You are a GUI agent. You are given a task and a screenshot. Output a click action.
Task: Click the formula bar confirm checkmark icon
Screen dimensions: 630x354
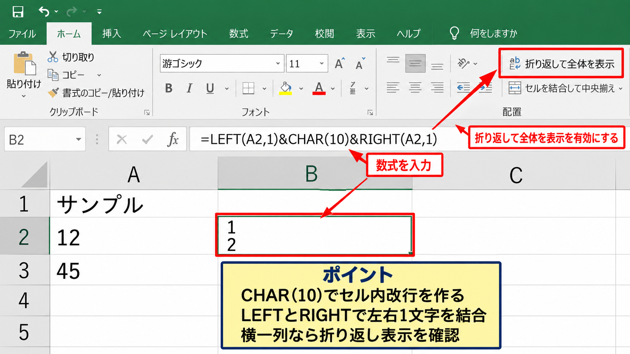click(147, 140)
